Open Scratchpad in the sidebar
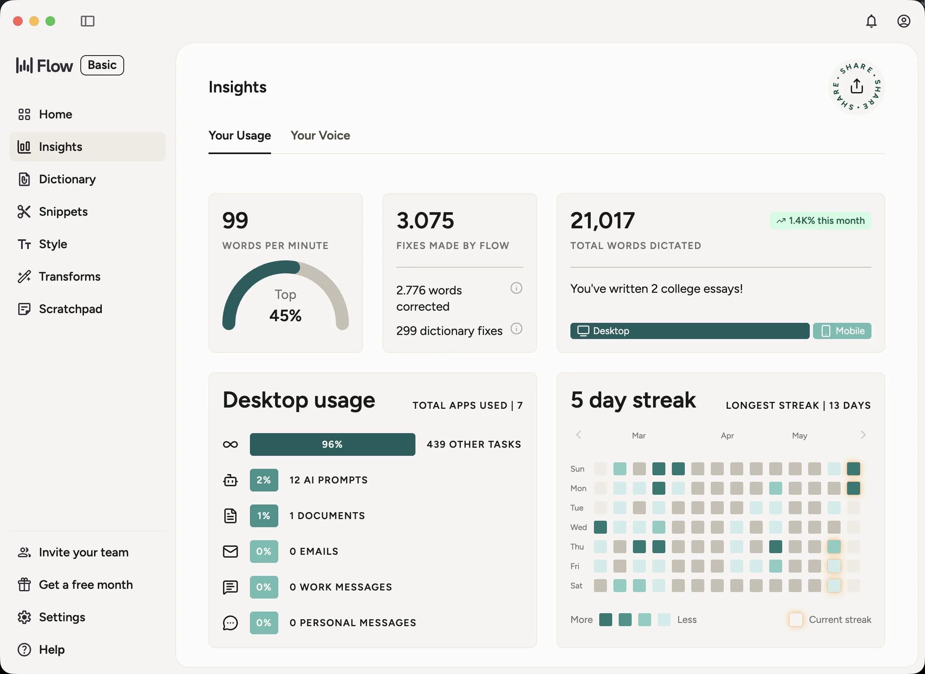 click(x=87, y=309)
